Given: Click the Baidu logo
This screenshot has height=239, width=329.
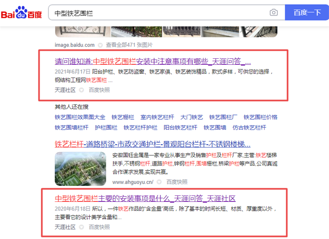Looking at the screenshot, I should (22, 13).
